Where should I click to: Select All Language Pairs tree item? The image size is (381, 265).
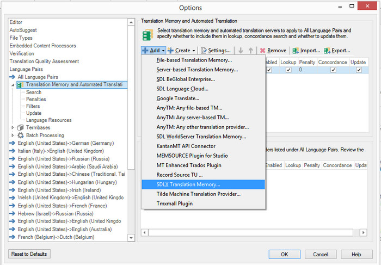click(38, 77)
